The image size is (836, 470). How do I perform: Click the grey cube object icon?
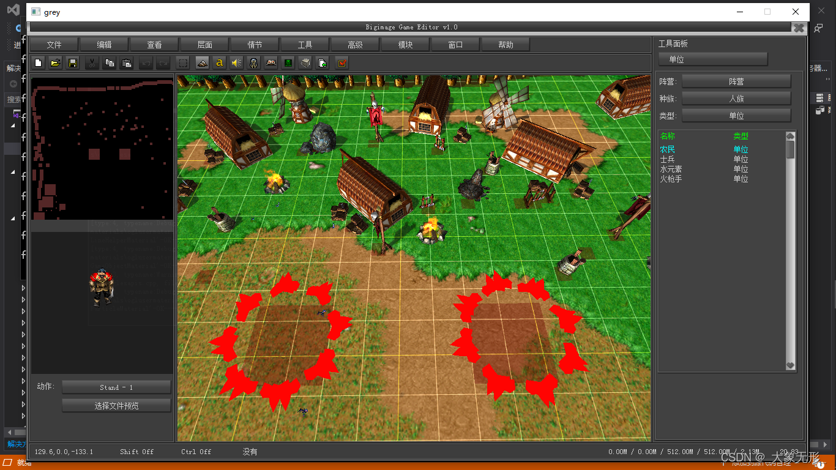click(305, 62)
